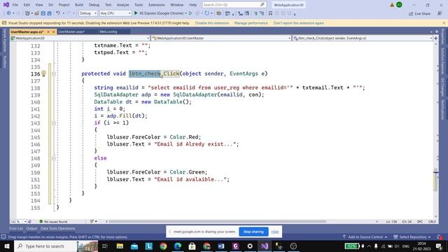448x252 pixels.
Task: Click the Visual Studio search box
Action: (x=234, y=5)
